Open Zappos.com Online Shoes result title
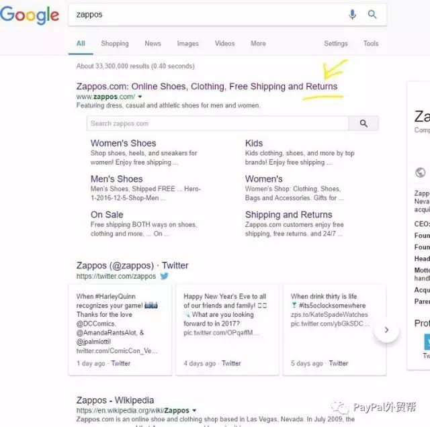Image resolution: width=430 pixels, height=427 pixels. coord(207,87)
